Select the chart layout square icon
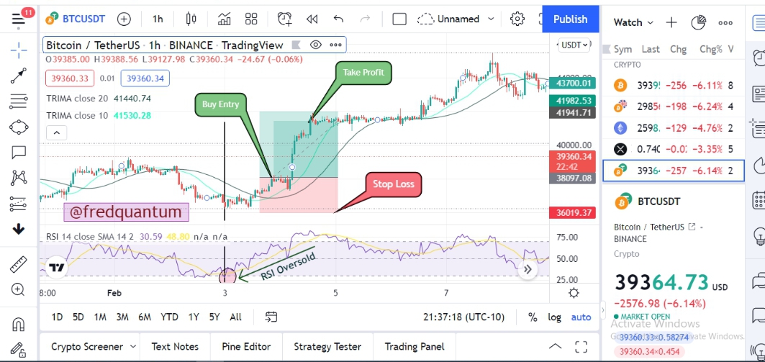 click(399, 19)
